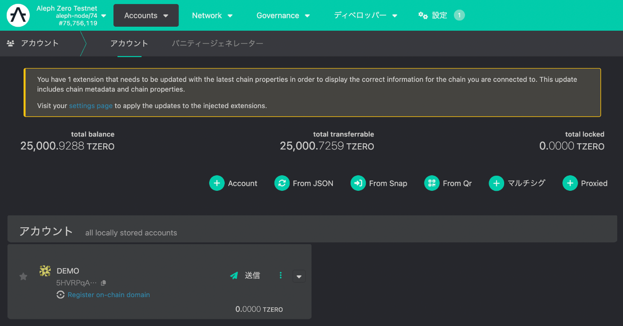Expand the Accounts menu caret
This screenshot has width=623, height=326.
point(166,16)
